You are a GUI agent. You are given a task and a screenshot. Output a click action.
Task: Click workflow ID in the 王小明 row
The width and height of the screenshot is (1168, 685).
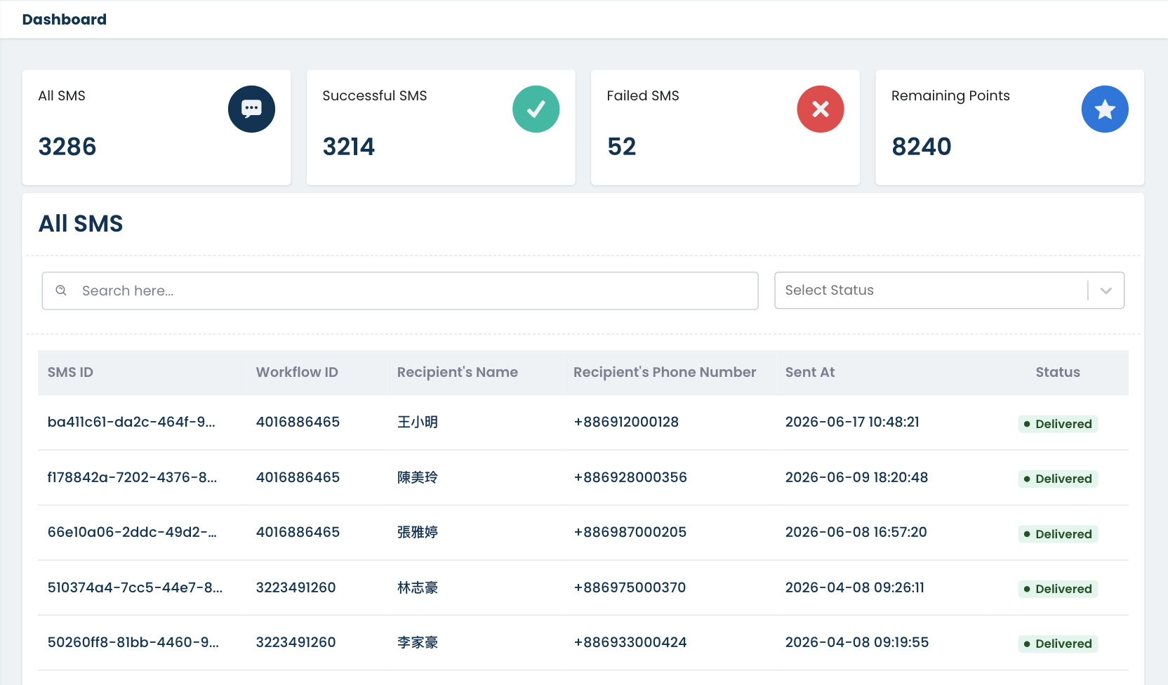[298, 423]
